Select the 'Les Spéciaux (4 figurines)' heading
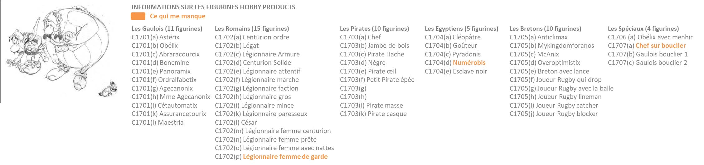This screenshot has height=165, width=704. click(x=643, y=29)
